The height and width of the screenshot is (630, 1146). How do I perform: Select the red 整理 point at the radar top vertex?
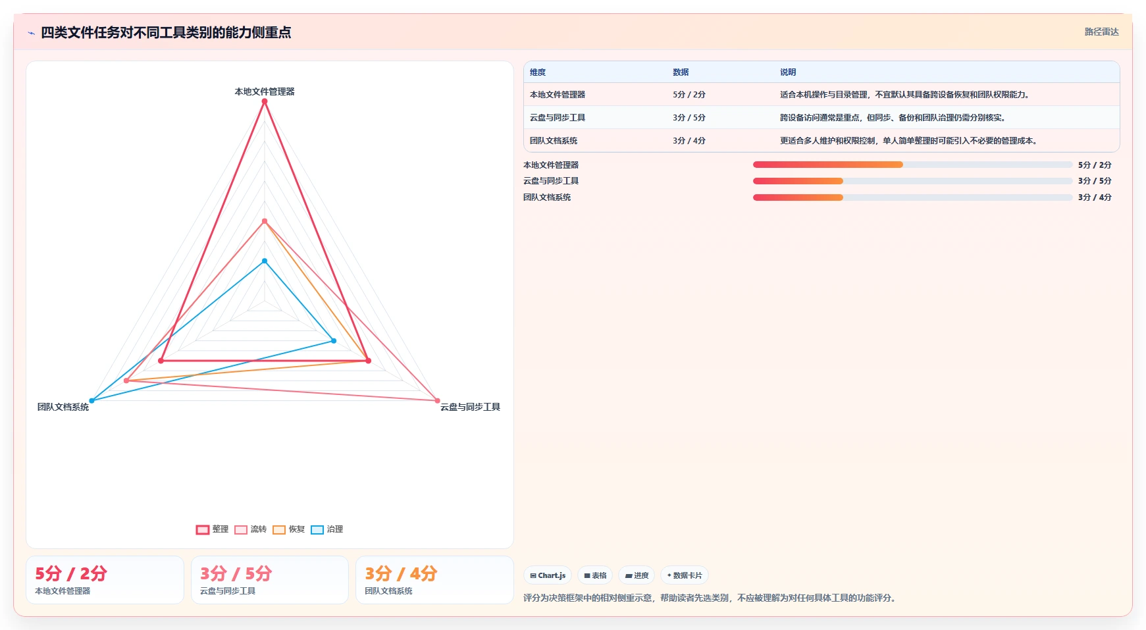coord(265,101)
